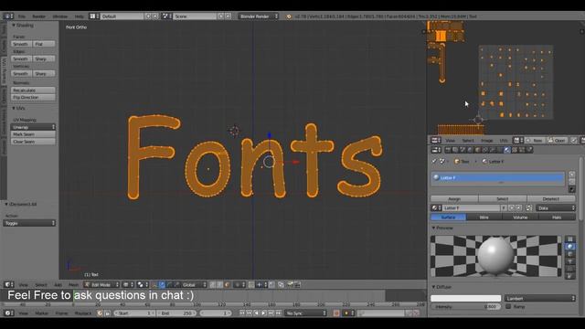Play the timeline animation forward
The height and width of the screenshot is (329, 585).
(x=264, y=313)
